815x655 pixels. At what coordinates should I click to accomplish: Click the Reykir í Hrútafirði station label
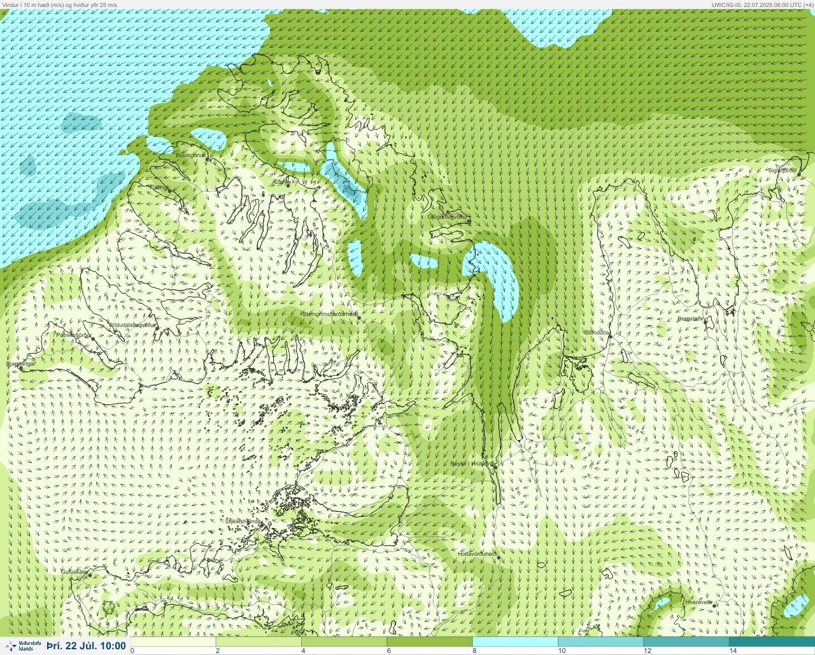[472, 464]
